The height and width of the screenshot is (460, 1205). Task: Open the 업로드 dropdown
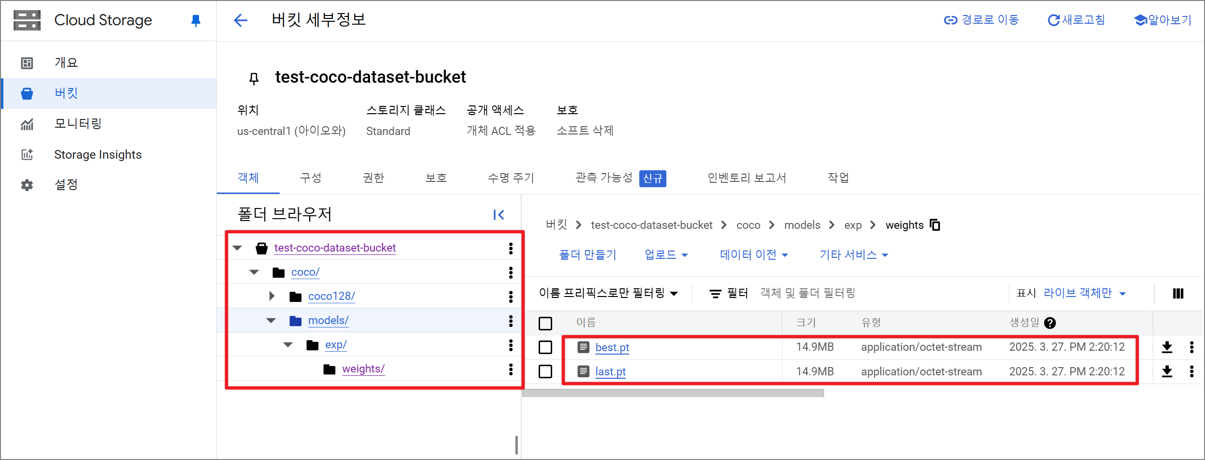pyautogui.click(x=666, y=255)
